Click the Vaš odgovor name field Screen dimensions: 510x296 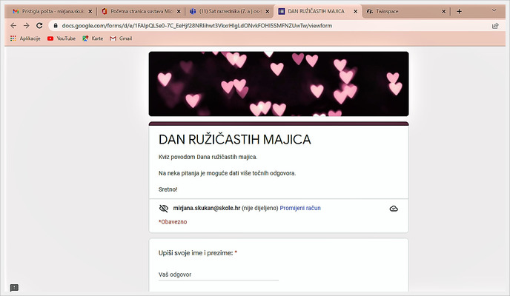[218, 275]
